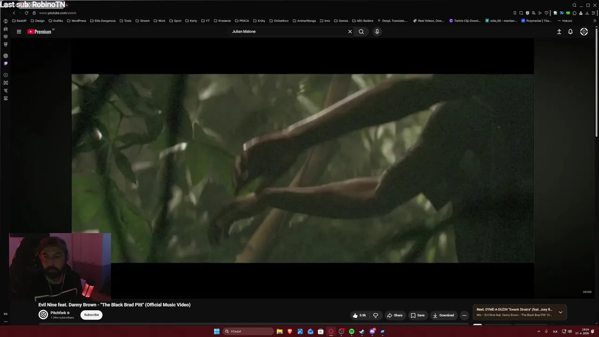Open volume control in system tray
The width and height of the screenshot is (599, 337).
[x=570, y=331]
